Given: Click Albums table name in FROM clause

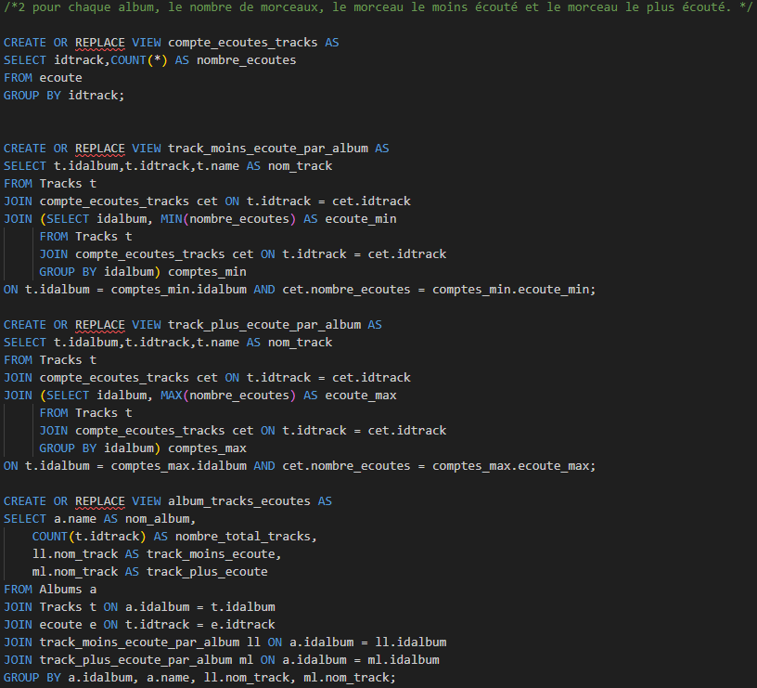Looking at the screenshot, I should (61, 590).
